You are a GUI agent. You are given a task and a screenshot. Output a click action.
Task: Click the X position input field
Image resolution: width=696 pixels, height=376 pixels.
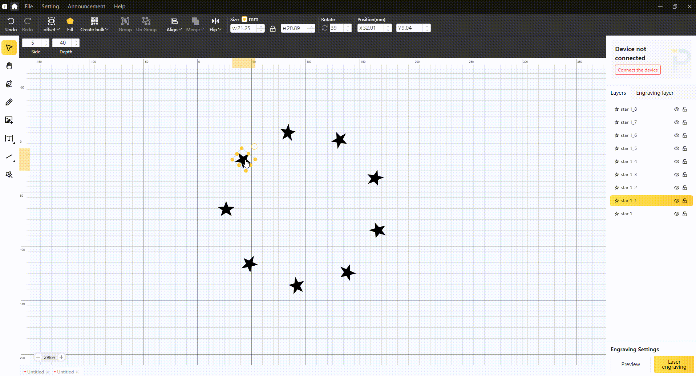point(371,28)
